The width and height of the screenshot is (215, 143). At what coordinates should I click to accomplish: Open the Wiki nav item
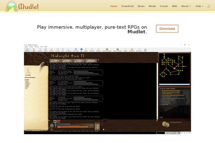pos(175,6)
